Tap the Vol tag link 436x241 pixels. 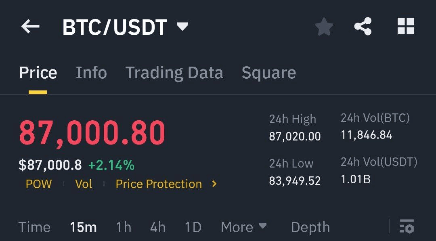tap(84, 184)
